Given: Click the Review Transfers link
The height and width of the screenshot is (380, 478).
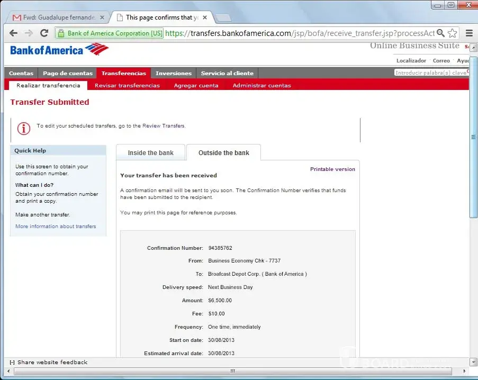Looking at the screenshot, I should coord(164,126).
